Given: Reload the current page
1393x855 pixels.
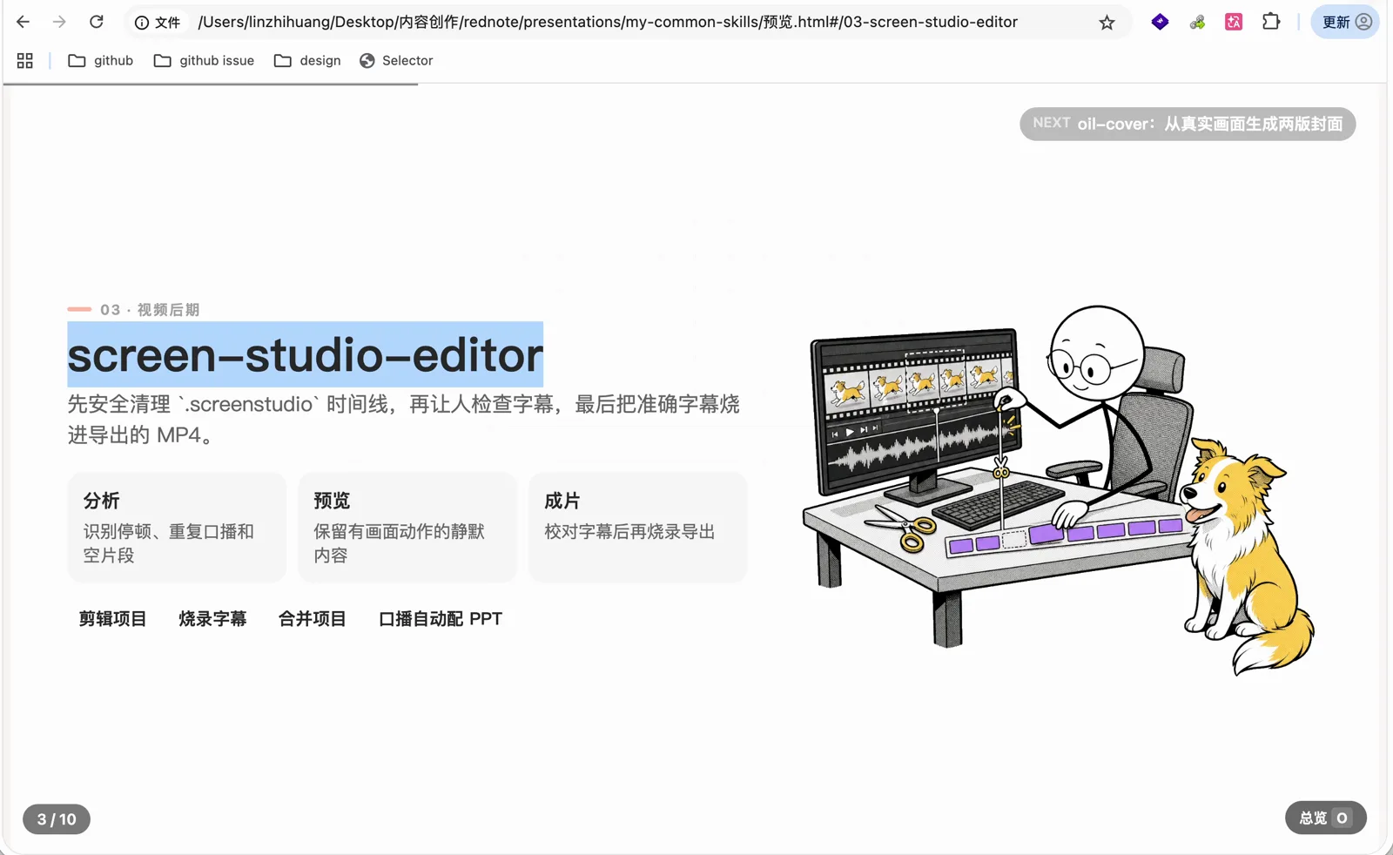Looking at the screenshot, I should click(97, 22).
